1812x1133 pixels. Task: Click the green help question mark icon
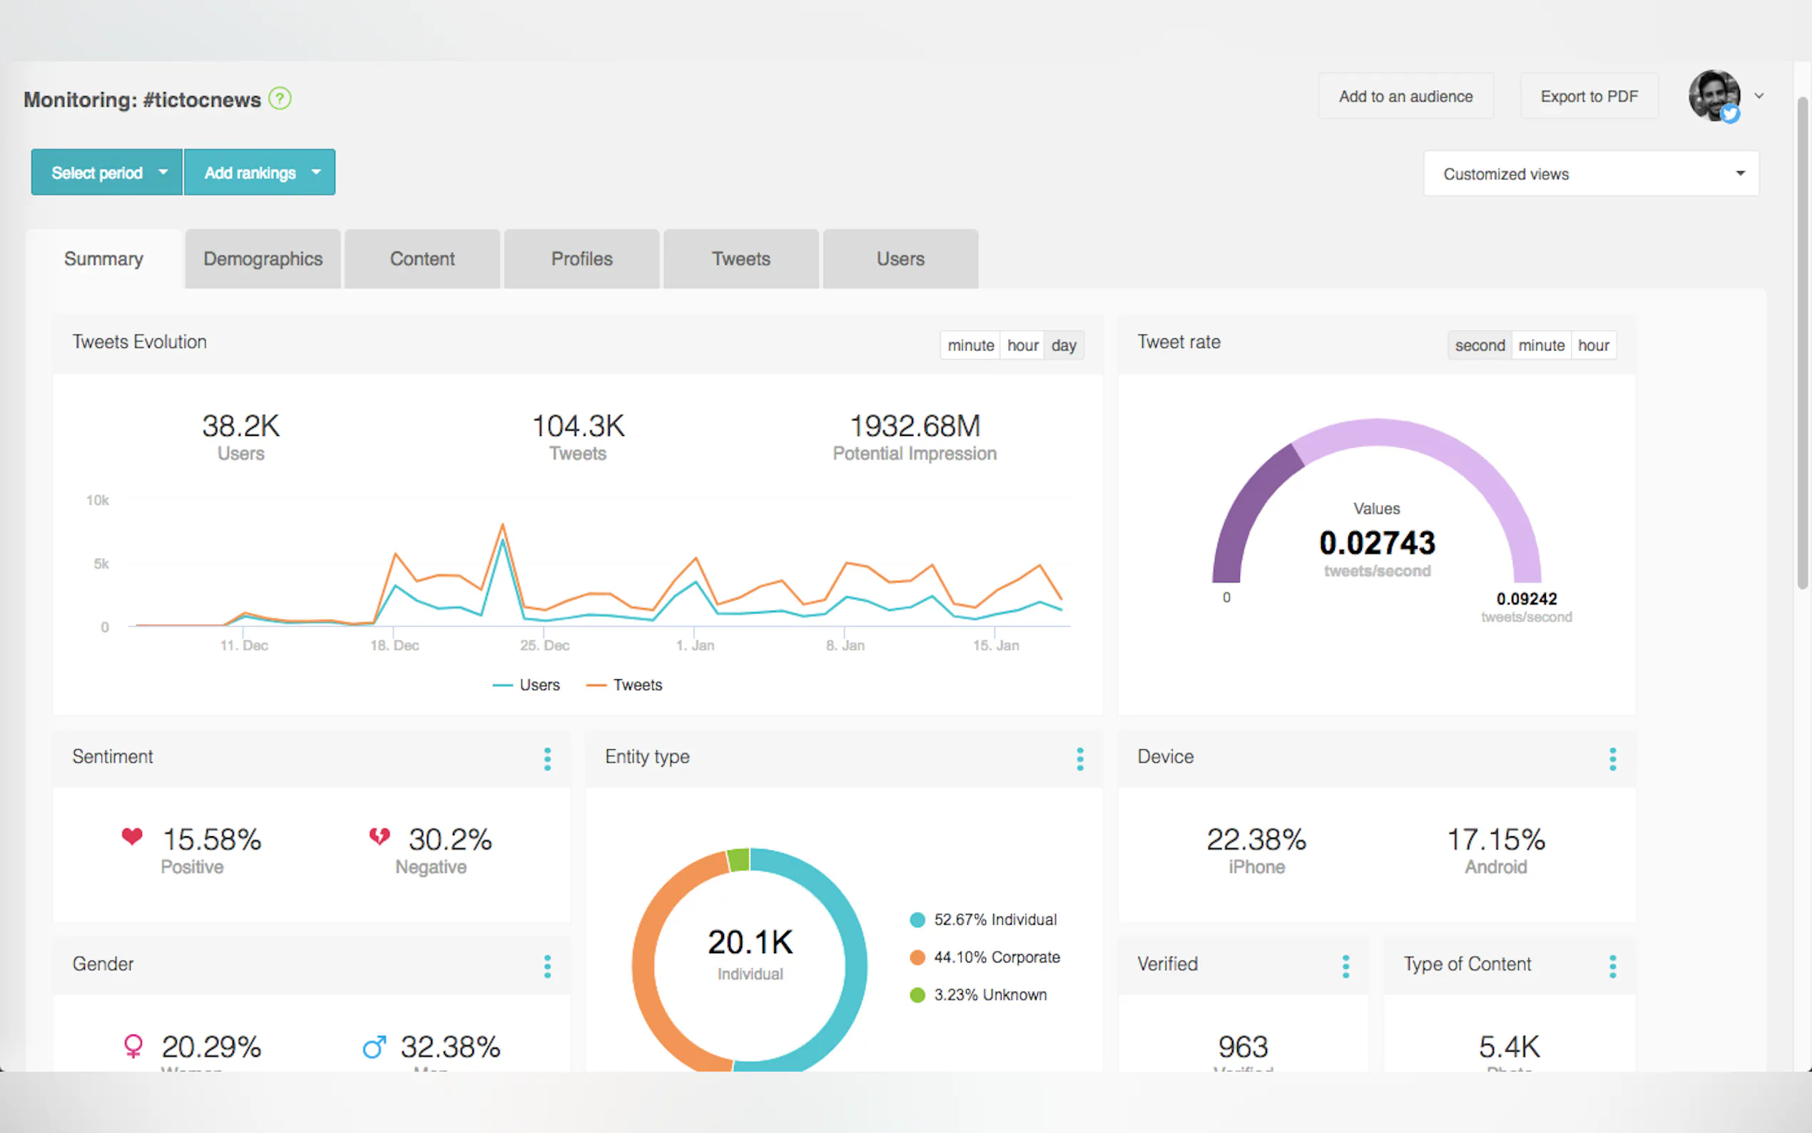click(280, 98)
